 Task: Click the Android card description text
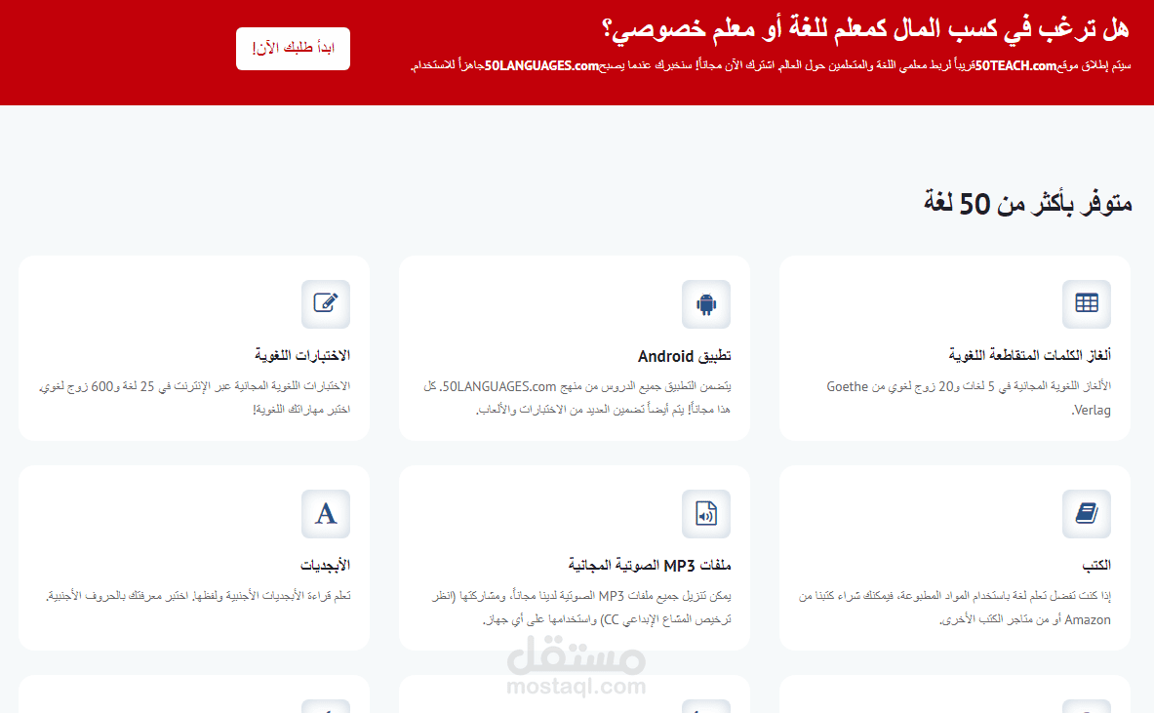point(577,398)
